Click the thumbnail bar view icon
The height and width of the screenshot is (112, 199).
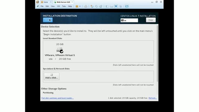pos(111,6)
